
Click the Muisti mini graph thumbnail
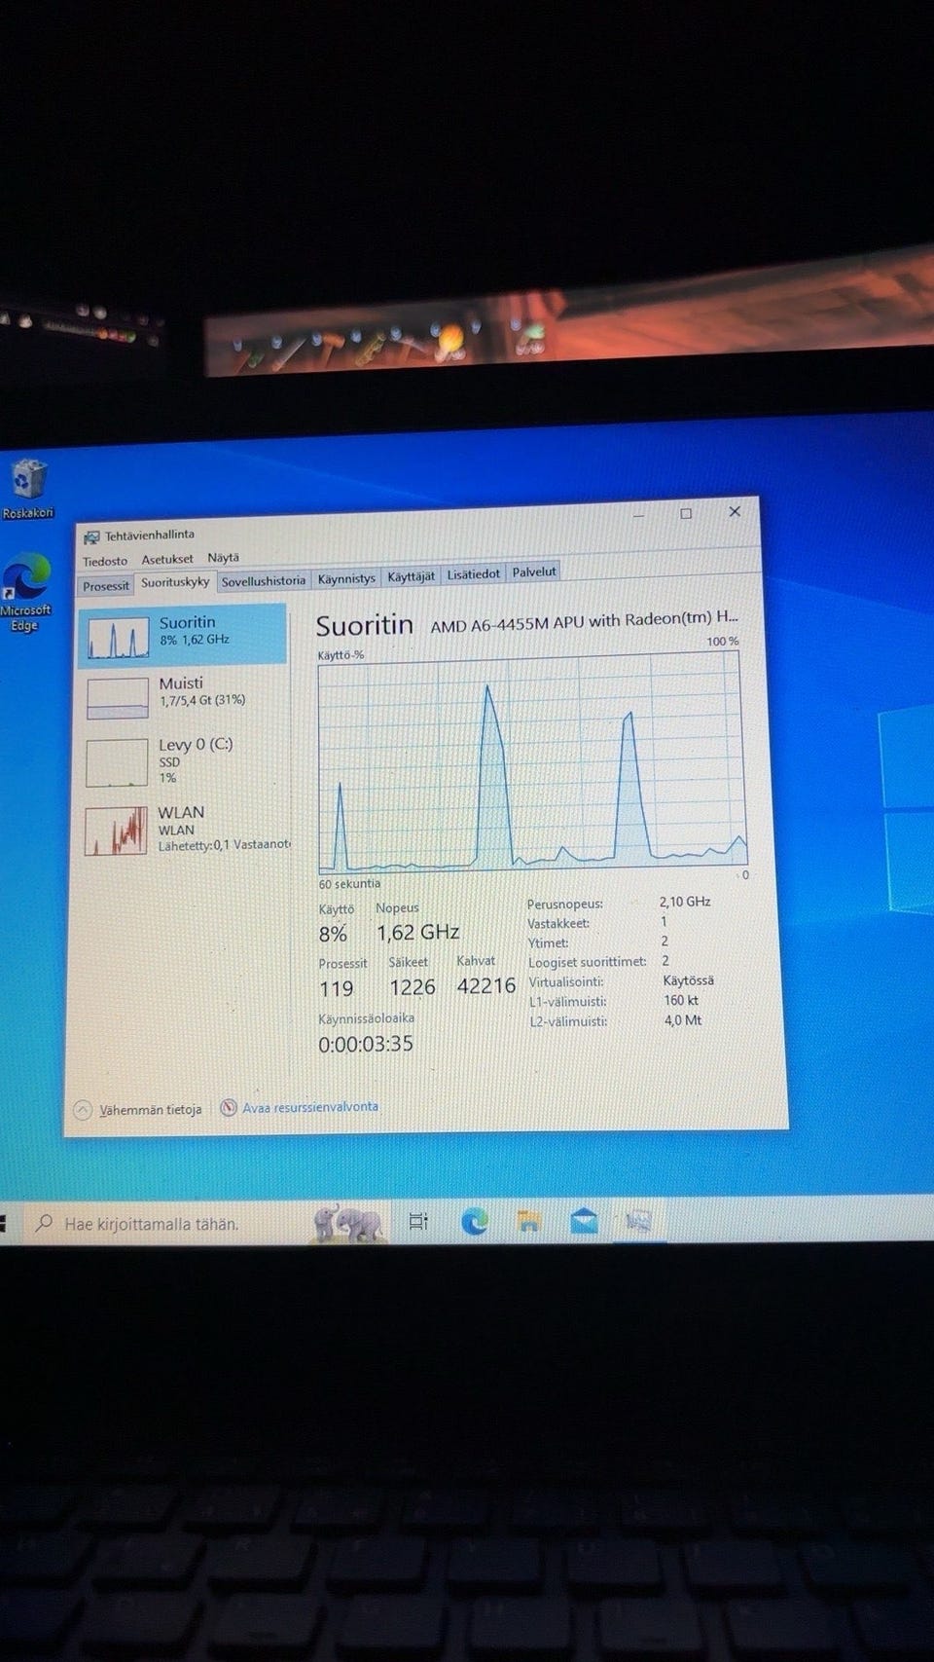117,699
